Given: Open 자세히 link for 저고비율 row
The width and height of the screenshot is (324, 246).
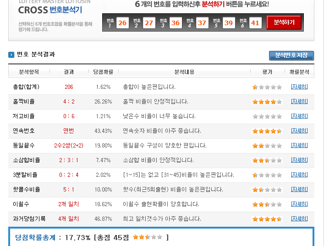Looking at the screenshot, I should tap(299, 116).
